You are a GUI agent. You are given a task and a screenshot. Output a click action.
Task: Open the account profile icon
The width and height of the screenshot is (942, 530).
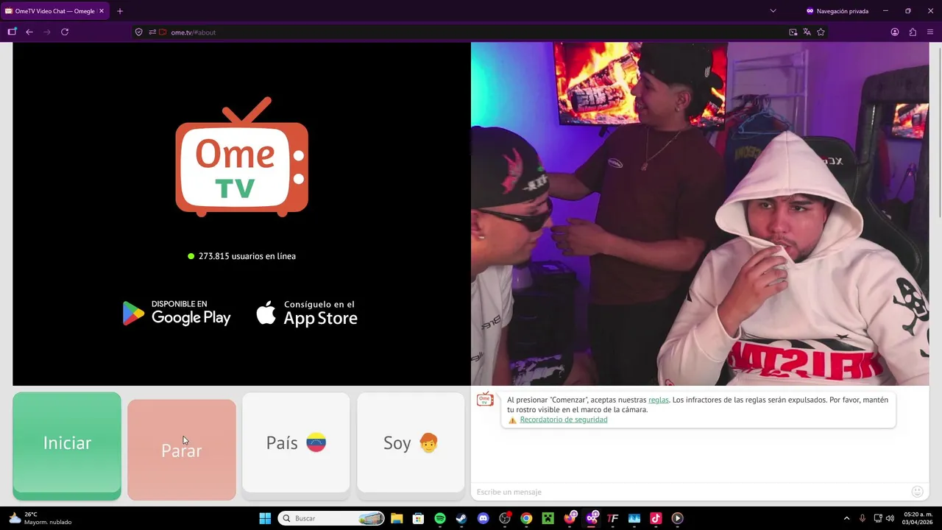coord(895,32)
